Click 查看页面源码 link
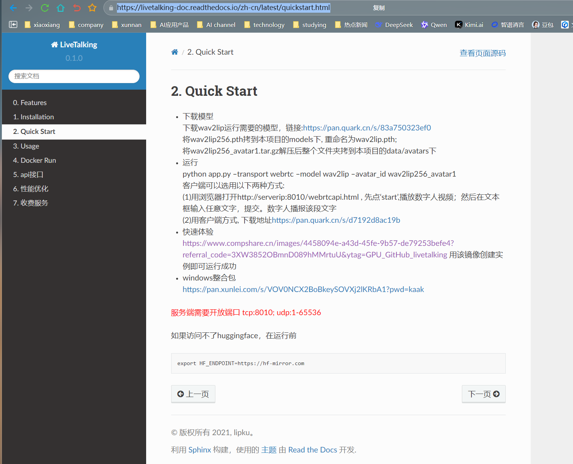 pyautogui.click(x=483, y=53)
